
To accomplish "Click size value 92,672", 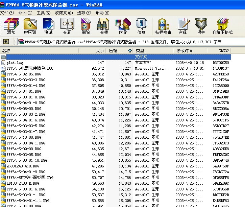I will [x=98, y=68].
